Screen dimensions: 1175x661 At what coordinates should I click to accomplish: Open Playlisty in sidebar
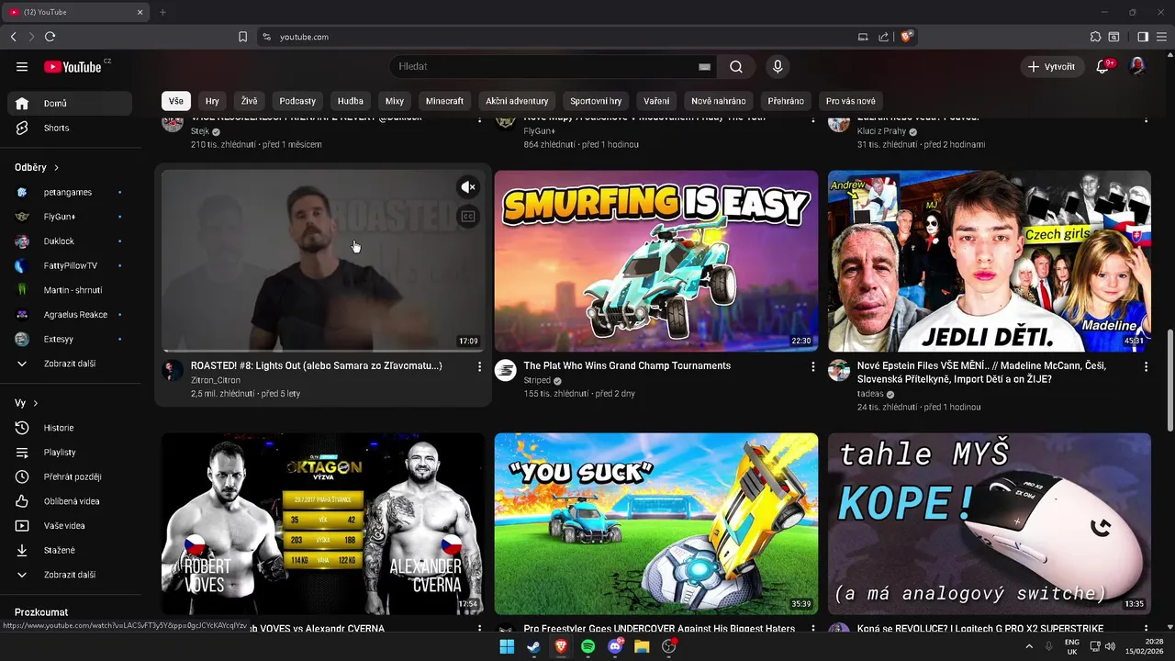tap(70, 453)
